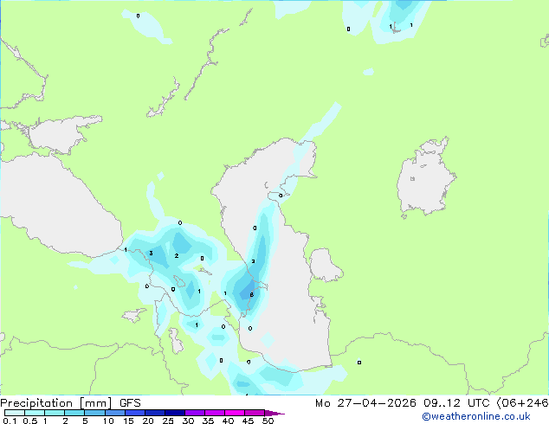The height and width of the screenshot is (424, 549).
Task: Select the 30–35 mm purple swatch
Action: coord(195,413)
